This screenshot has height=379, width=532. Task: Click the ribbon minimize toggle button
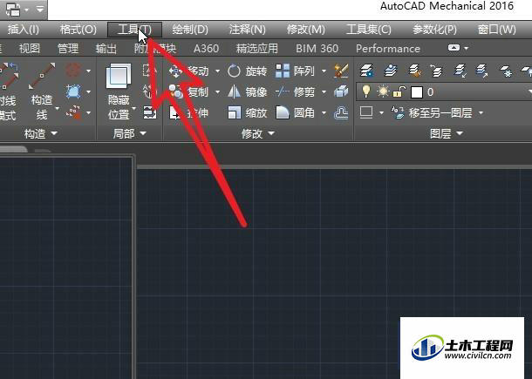tap(454, 48)
